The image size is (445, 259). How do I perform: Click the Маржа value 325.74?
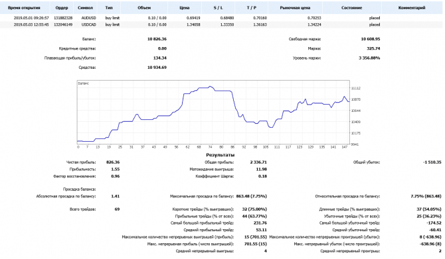click(x=373, y=48)
